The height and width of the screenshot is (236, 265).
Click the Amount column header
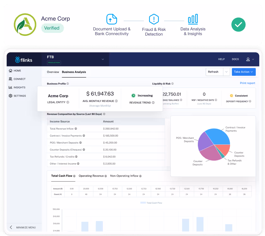(108, 121)
